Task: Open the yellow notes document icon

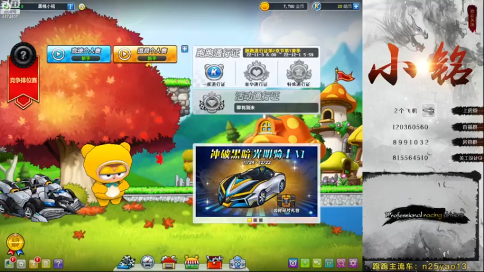Action: click(46, 264)
